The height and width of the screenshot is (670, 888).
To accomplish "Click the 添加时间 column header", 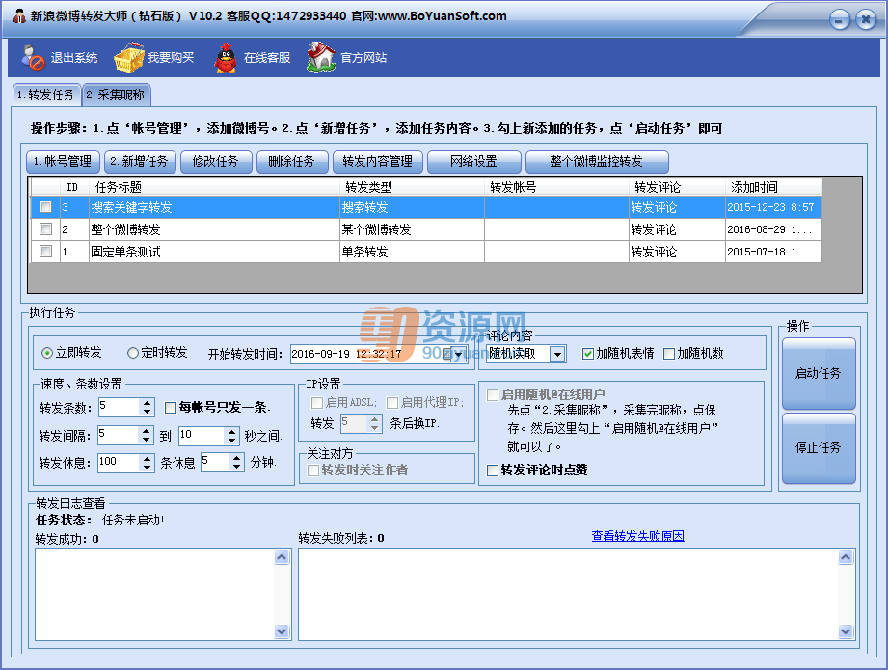I will 773,187.
